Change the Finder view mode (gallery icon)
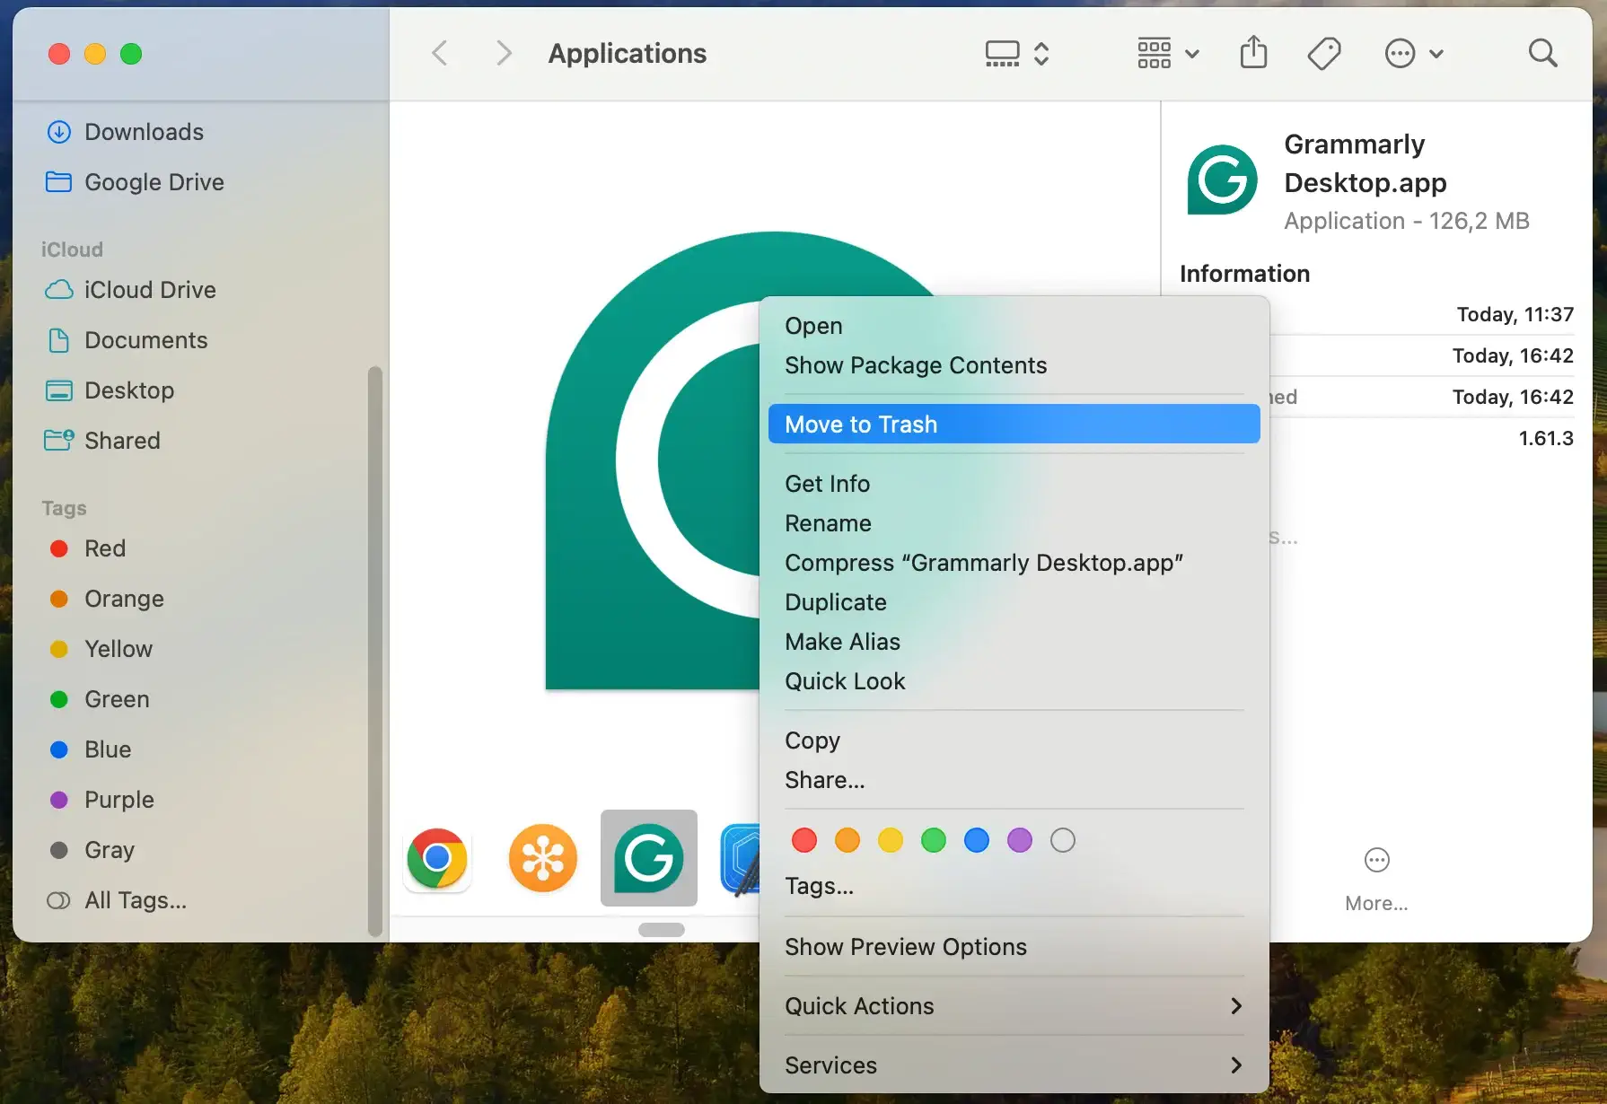1607x1104 pixels. pyautogui.click(x=1017, y=54)
